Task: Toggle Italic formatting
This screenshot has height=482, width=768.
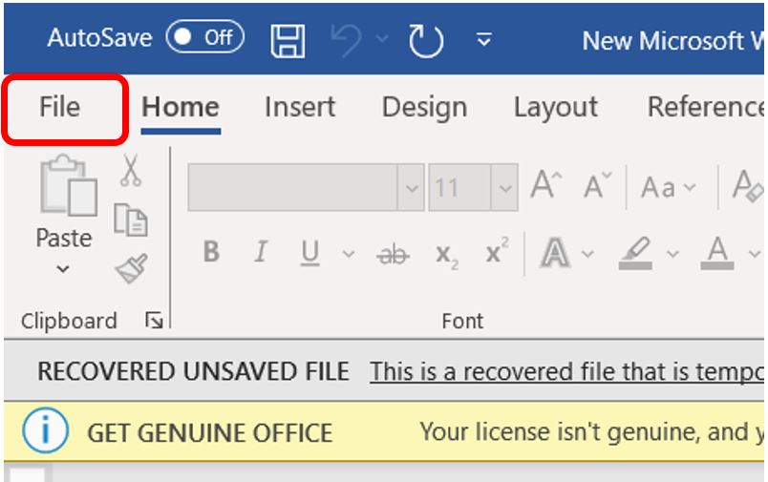Action: [x=260, y=253]
